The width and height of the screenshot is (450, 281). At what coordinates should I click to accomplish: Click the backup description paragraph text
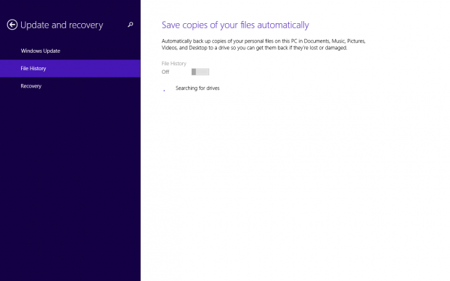pyautogui.click(x=263, y=44)
